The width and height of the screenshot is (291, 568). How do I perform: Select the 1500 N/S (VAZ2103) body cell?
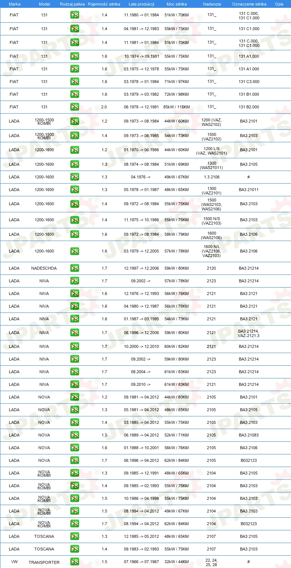coord(211,221)
